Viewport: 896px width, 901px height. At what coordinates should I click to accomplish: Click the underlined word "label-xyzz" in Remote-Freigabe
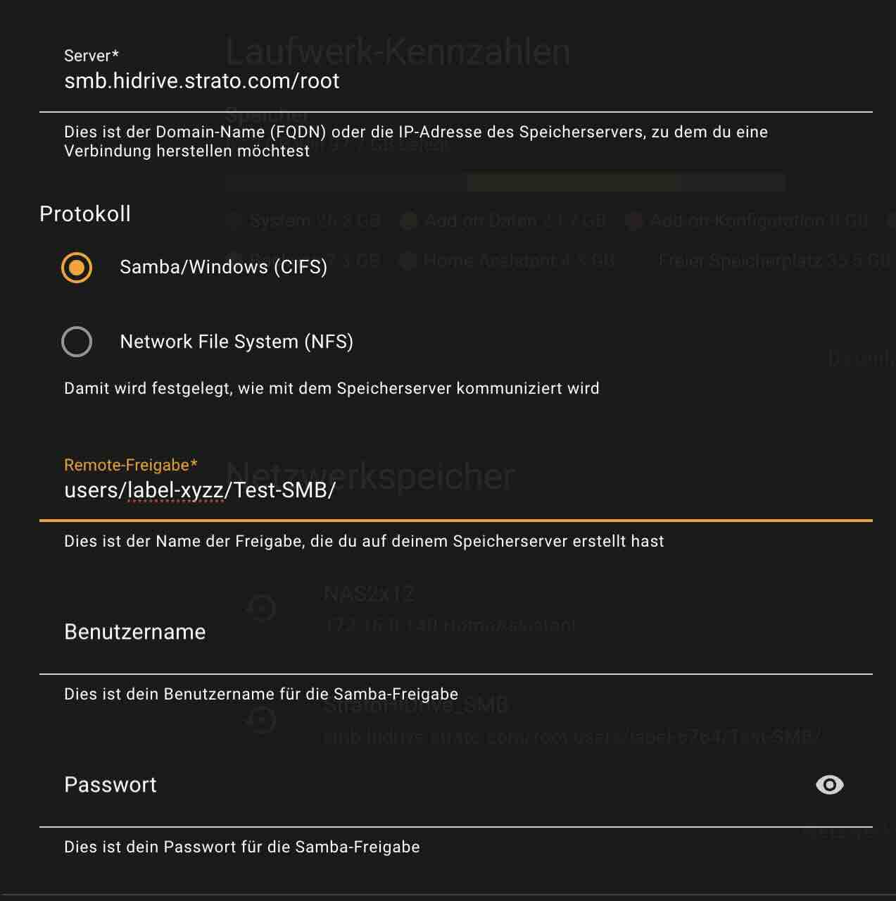[176, 490]
